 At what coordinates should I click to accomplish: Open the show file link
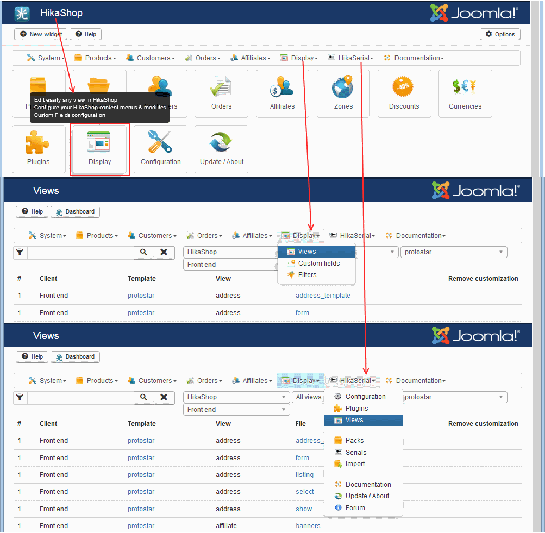pyautogui.click(x=304, y=509)
